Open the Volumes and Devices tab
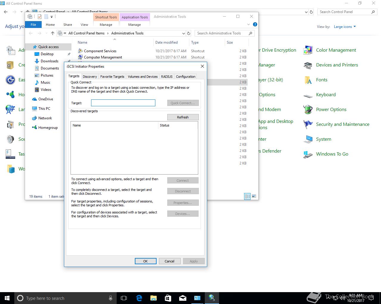Viewport: 381px width, 304px height. pos(143,77)
